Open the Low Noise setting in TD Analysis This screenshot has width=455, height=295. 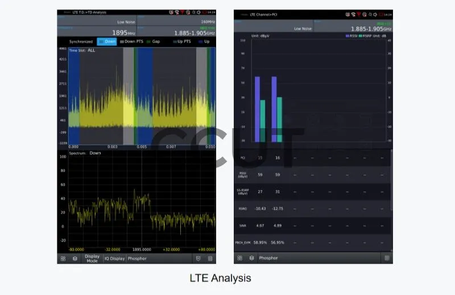coord(97,20)
